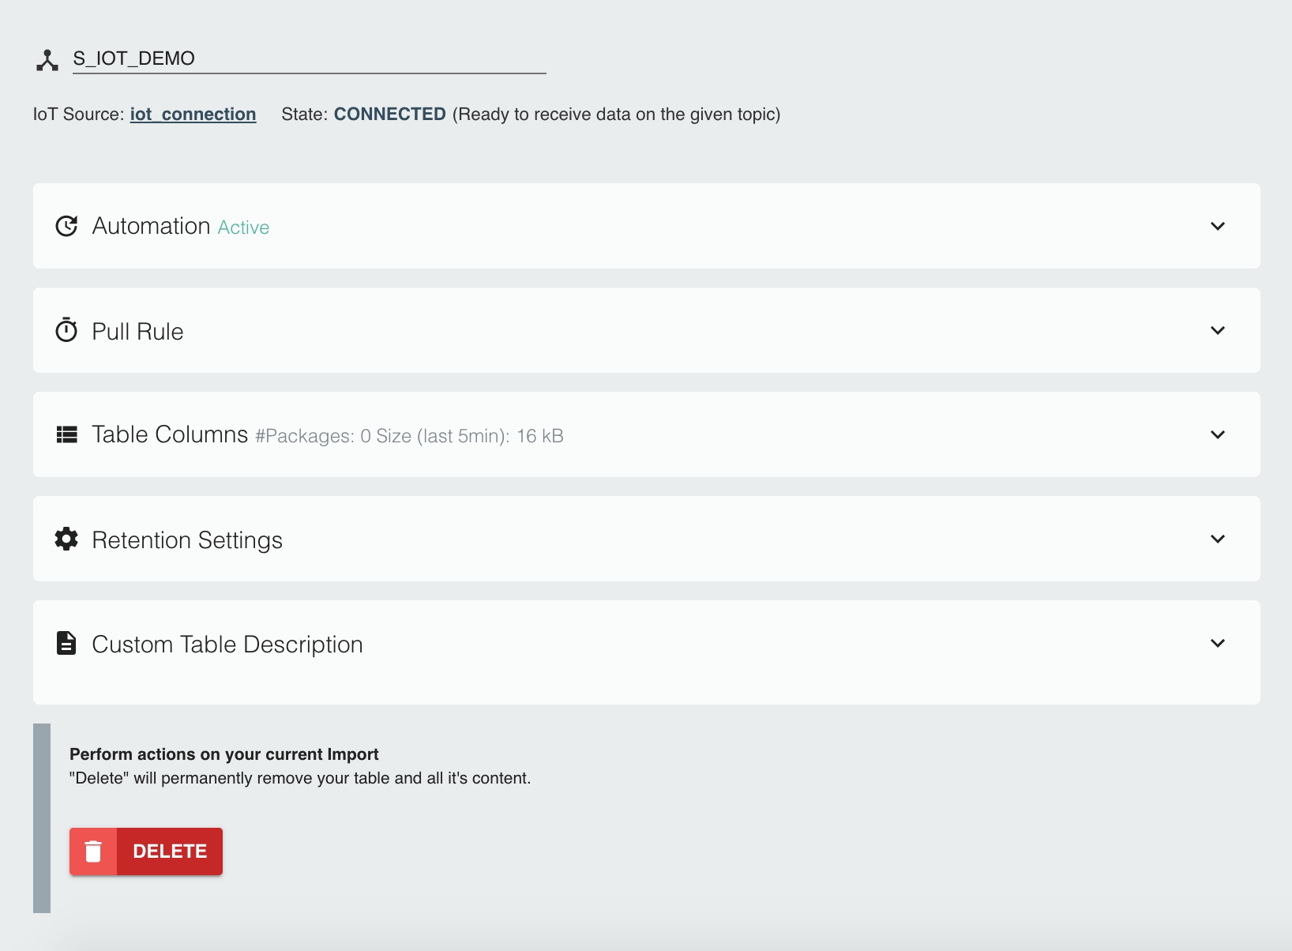This screenshot has height=951, width=1292.
Task: Click the Custom Table Description title
Action: (x=227, y=645)
